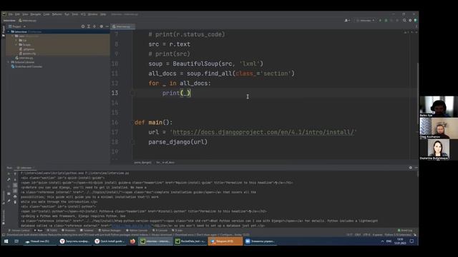This screenshot has width=458, height=257.
Task: Click line 13 gutter marker
Action: 132,93
